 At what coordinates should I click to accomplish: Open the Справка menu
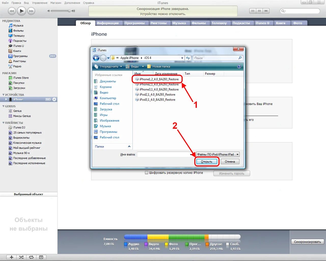(88, 3)
